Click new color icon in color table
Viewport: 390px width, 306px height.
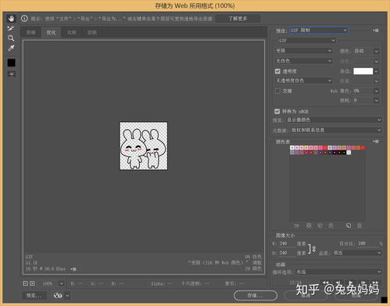(349, 225)
